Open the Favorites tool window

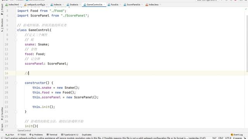click(2, 114)
